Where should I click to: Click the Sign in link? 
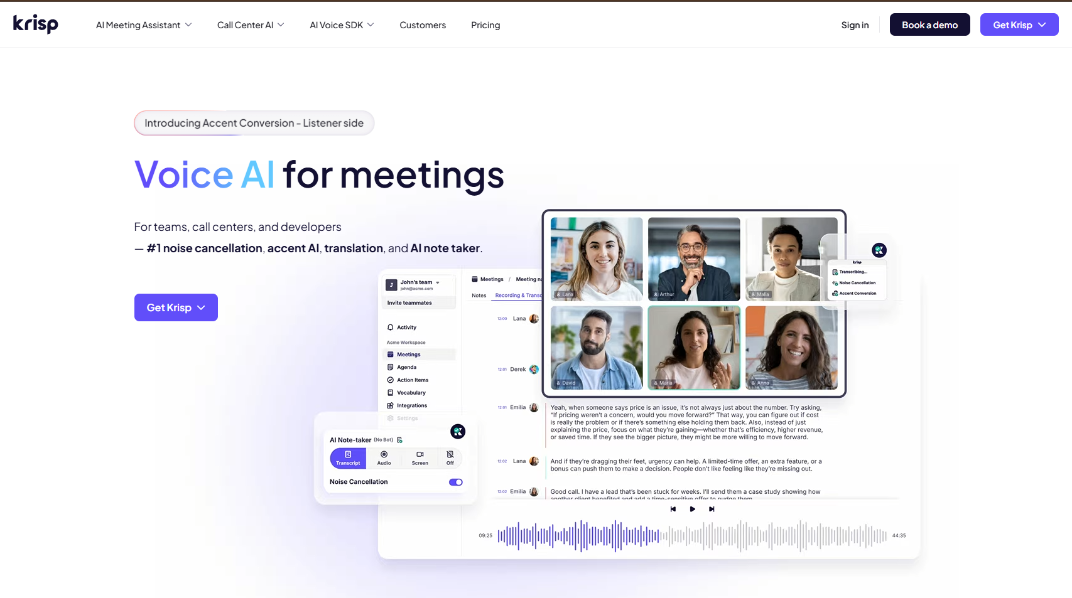click(x=855, y=25)
